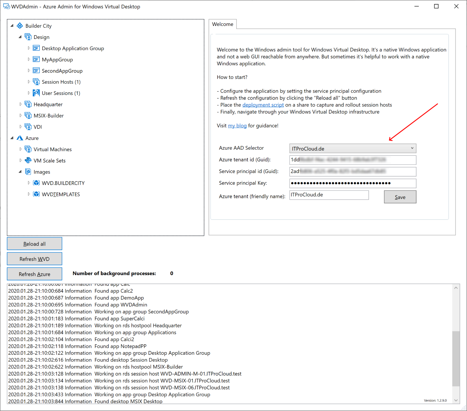Click log line mentioning WVD-MSIX-06.ITProCloud.test

(x=119, y=388)
